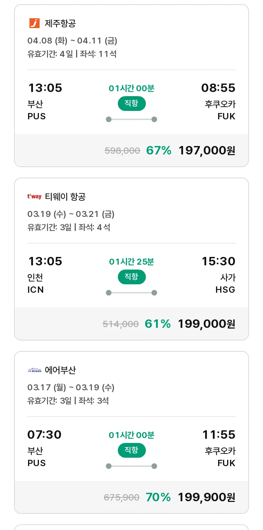Tap the 61% discount label
The height and width of the screenshot is (530, 263).
[158, 324]
